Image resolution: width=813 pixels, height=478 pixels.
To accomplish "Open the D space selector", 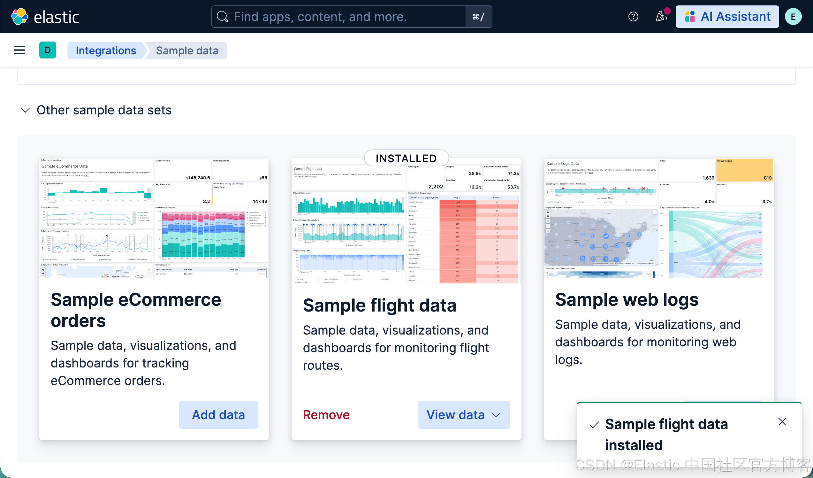I will 48,50.
